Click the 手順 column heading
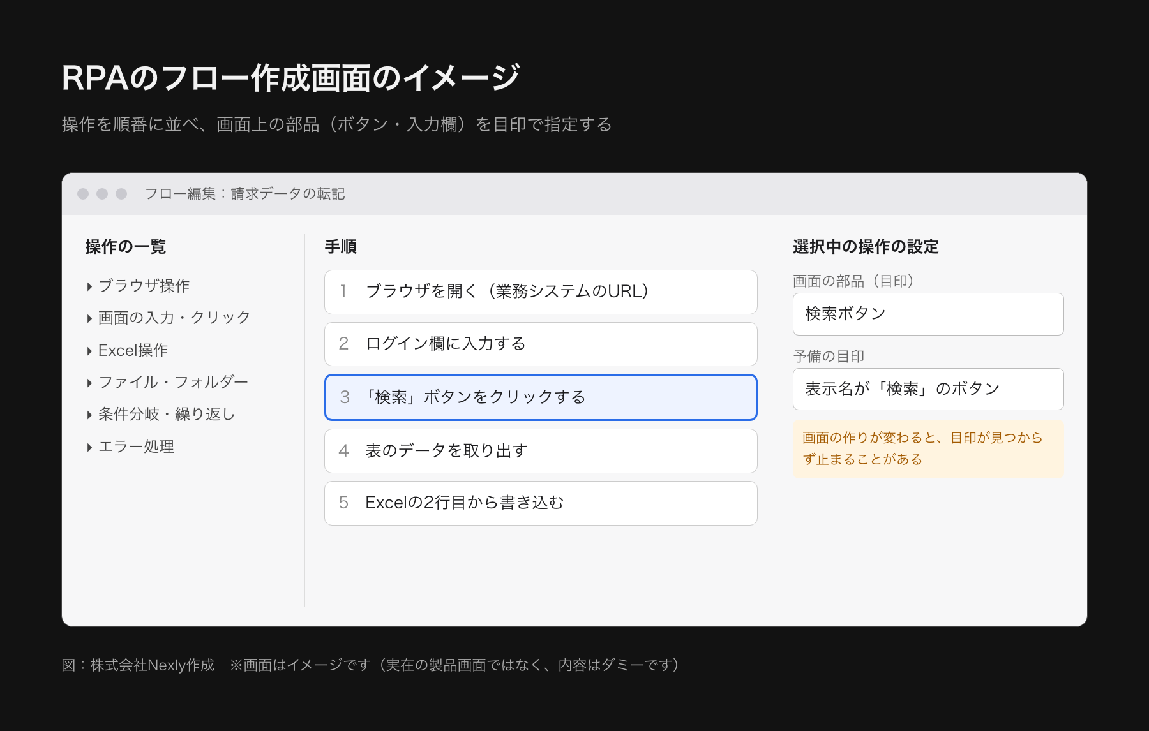The height and width of the screenshot is (731, 1149). [x=341, y=247]
